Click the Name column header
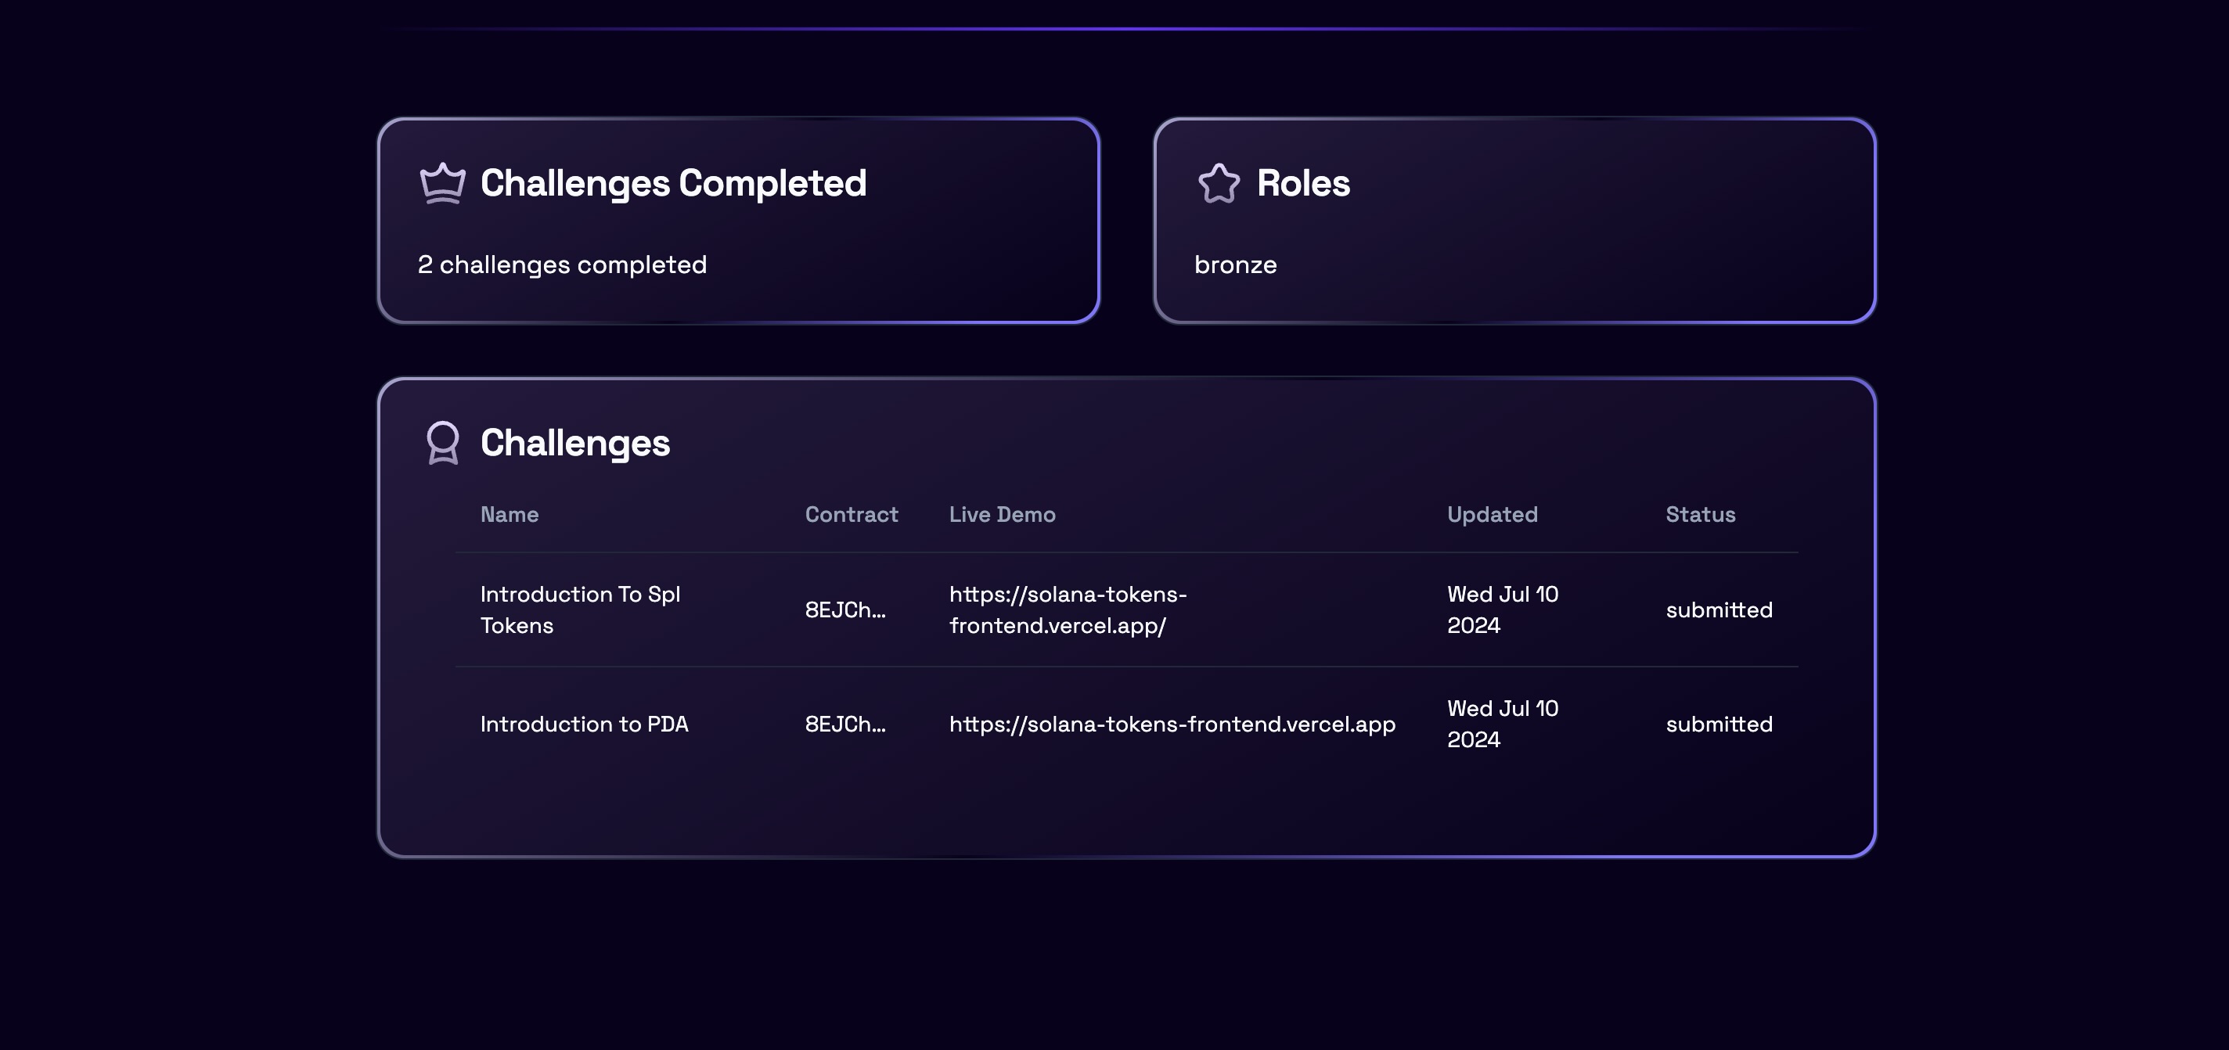The image size is (2229, 1050). [x=509, y=515]
